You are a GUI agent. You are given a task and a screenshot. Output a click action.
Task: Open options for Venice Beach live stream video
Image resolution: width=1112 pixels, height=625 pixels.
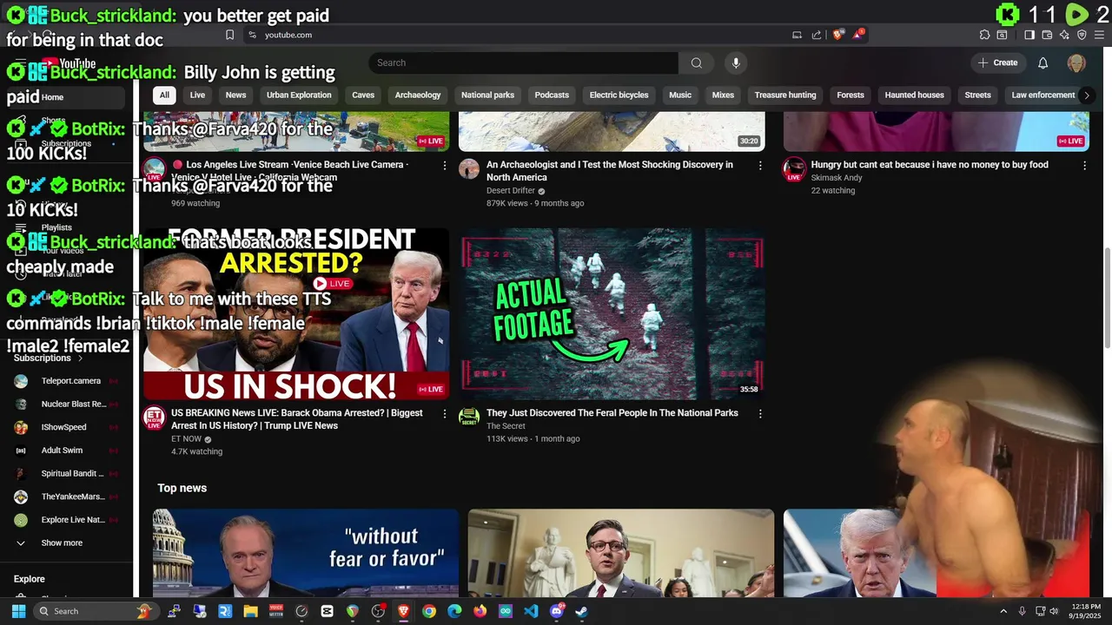(445, 165)
